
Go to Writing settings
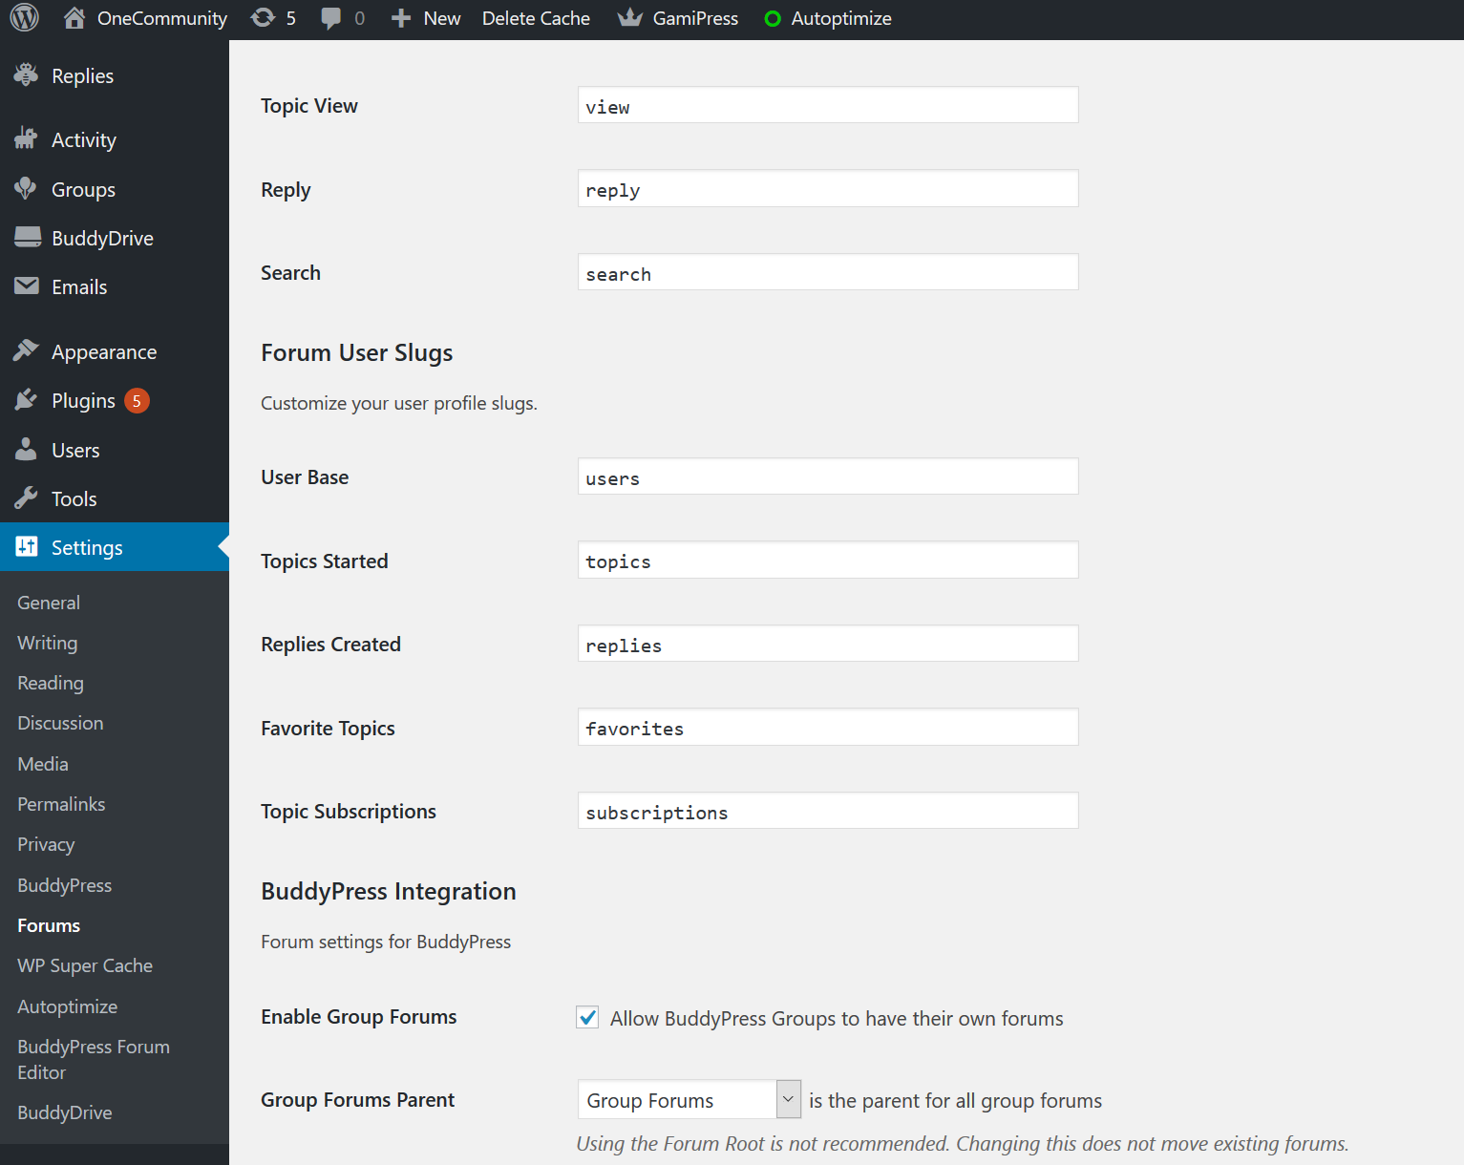[x=48, y=643]
